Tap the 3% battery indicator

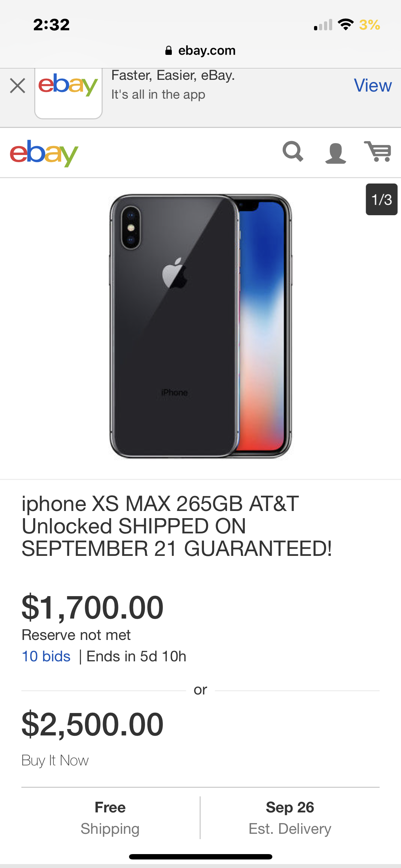[370, 25]
